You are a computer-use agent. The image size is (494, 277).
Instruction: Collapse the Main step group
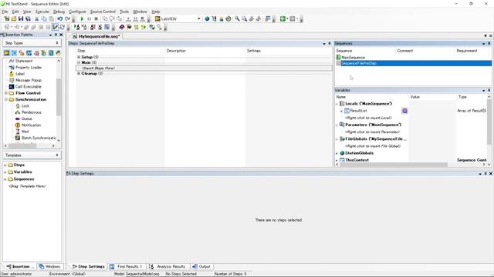(x=79, y=62)
